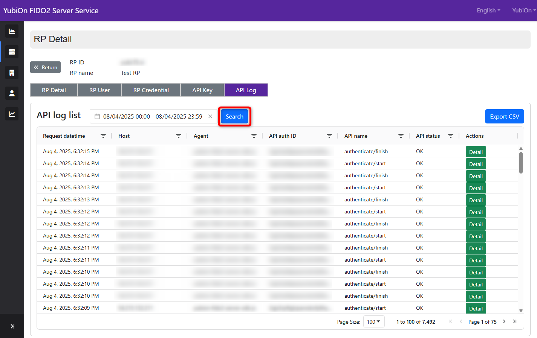Click the OK status in the 6:32:15 PM row
The image size is (537, 338).
[419, 151]
